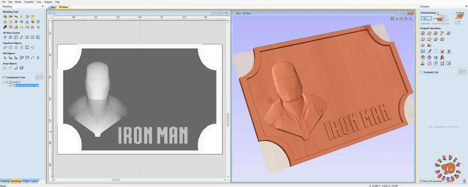Click the 2D view horizontal scrollbar thumb
The width and height of the screenshot is (468, 187).
(x=115, y=180)
